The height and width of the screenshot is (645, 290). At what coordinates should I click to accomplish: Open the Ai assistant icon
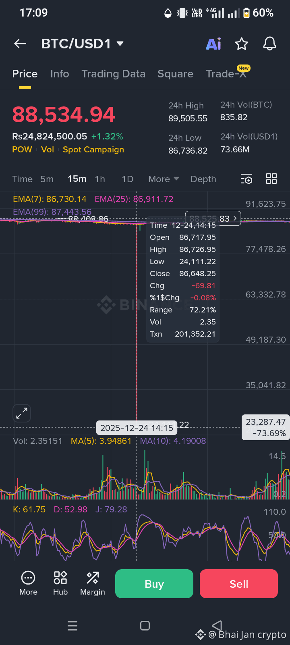(214, 44)
